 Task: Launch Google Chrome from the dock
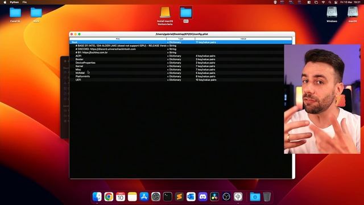click(109, 196)
